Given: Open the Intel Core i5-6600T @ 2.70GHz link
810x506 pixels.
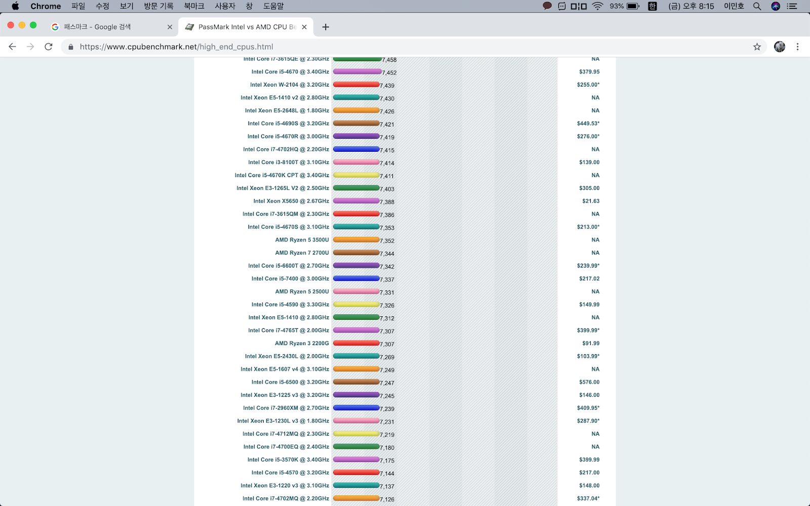Looking at the screenshot, I should click(x=289, y=266).
